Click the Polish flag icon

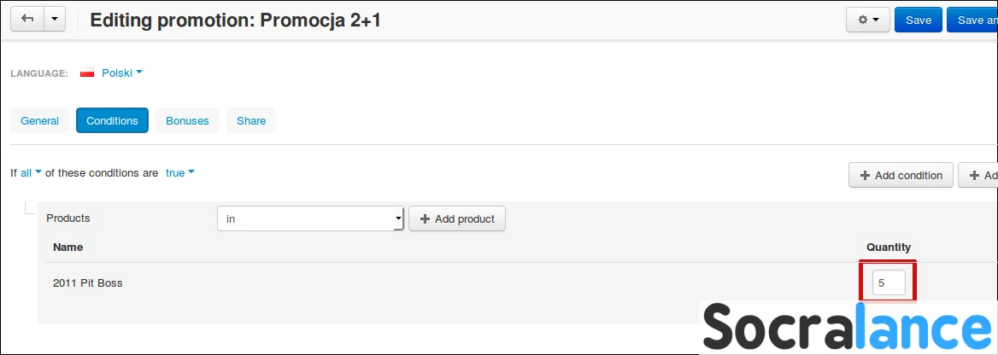coord(87,73)
